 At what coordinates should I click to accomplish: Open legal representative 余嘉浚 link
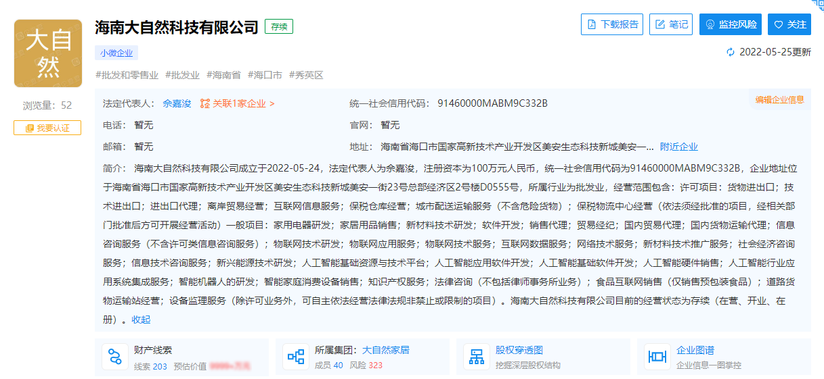click(177, 103)
